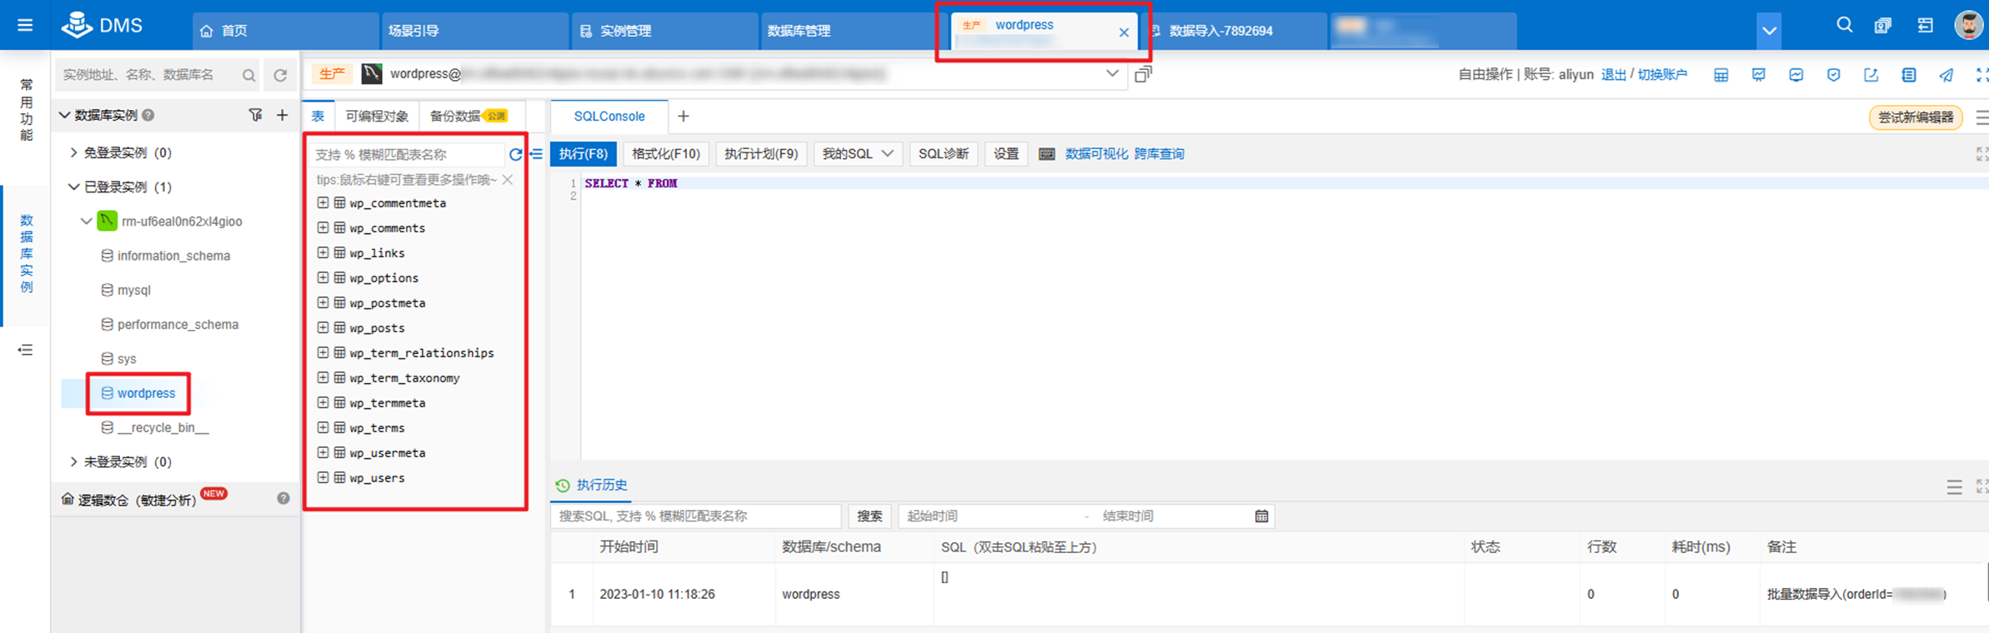Refresh the instance list in left panel
The image size is (1989, 633).
coord(281,75)
